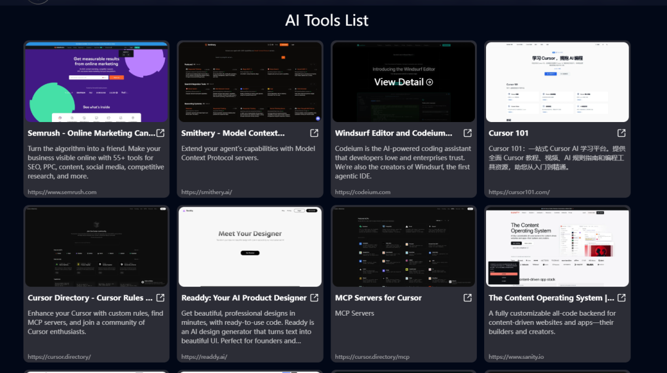Open external link icon for Smithery card
Viewport: 667px width, 373px height.
click(314, 133)
